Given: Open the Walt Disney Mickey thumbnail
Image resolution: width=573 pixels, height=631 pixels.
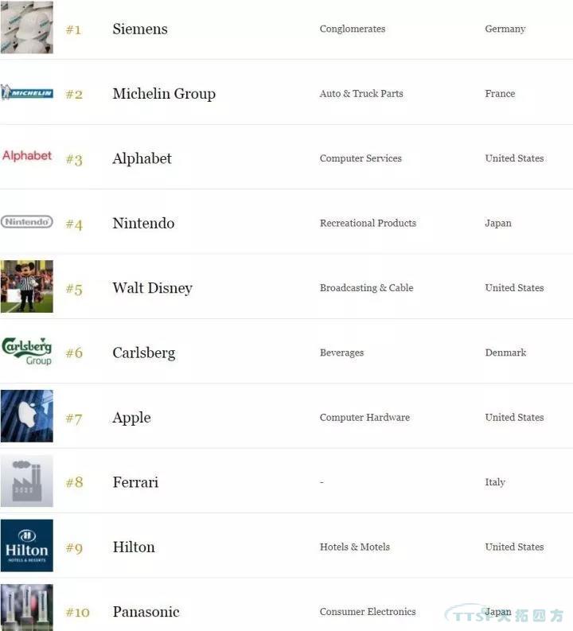Looking at the screenshot, I should (x=26, y=286).
